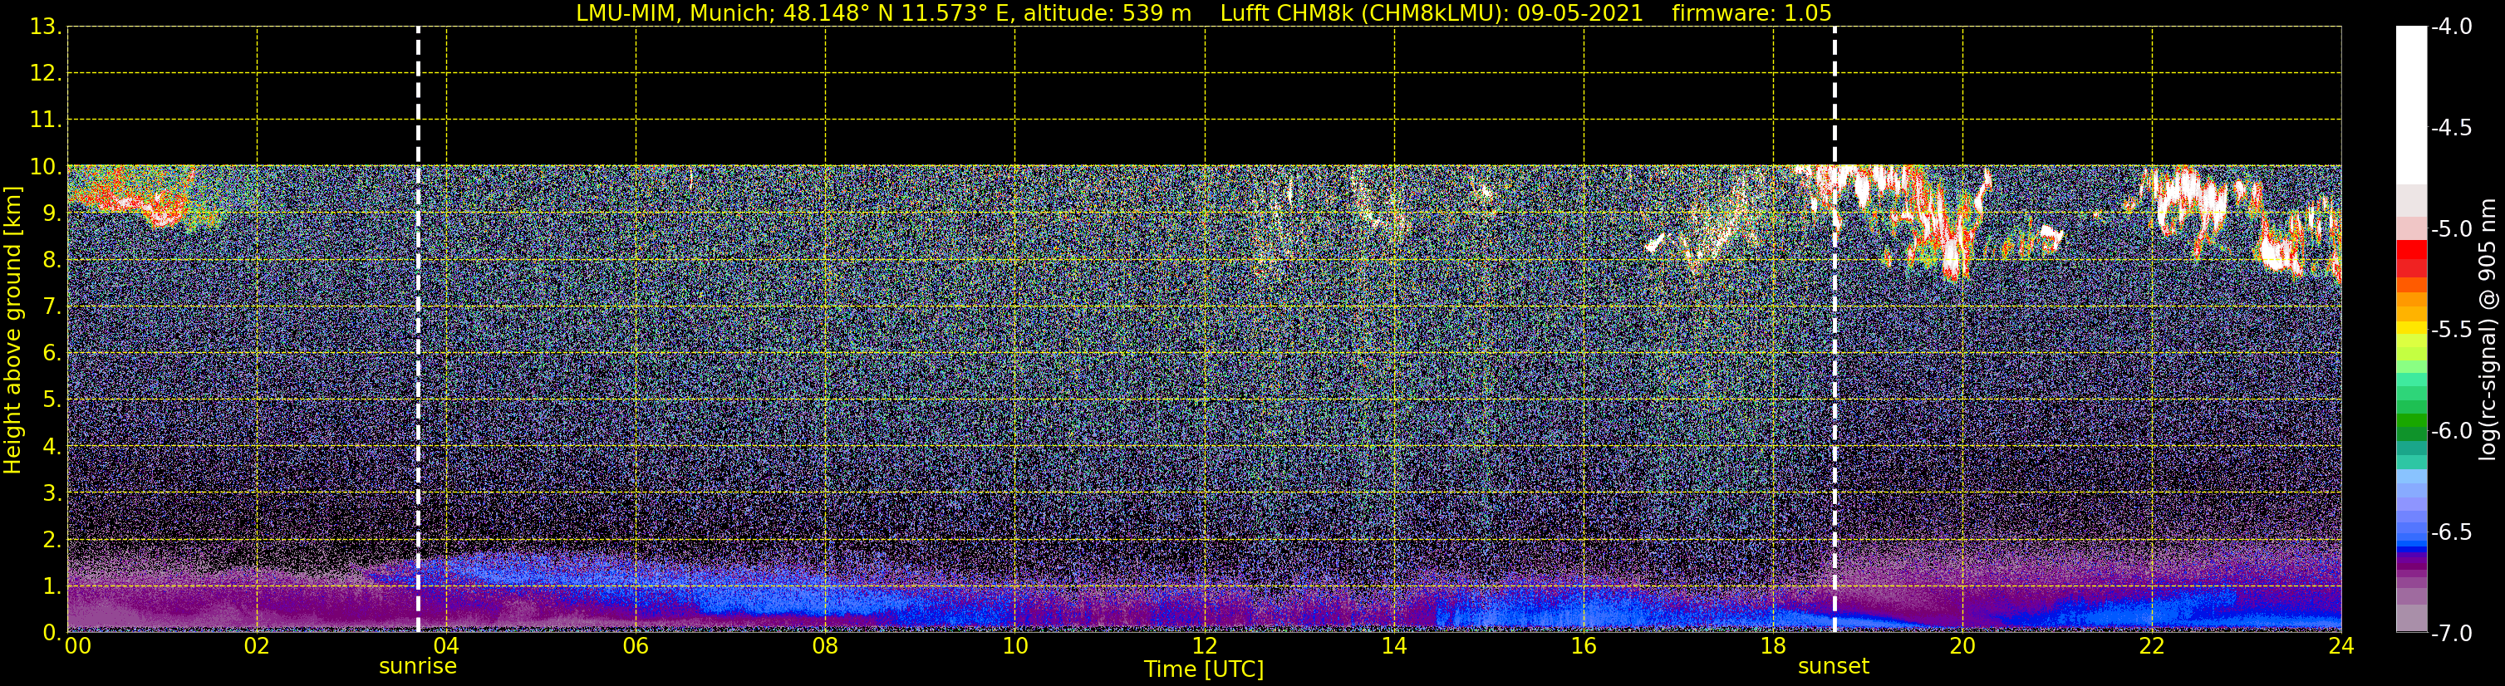Click the height axis tick label '5.'
The height and width of the screenshot is (686, 2505).
point(52,400)
